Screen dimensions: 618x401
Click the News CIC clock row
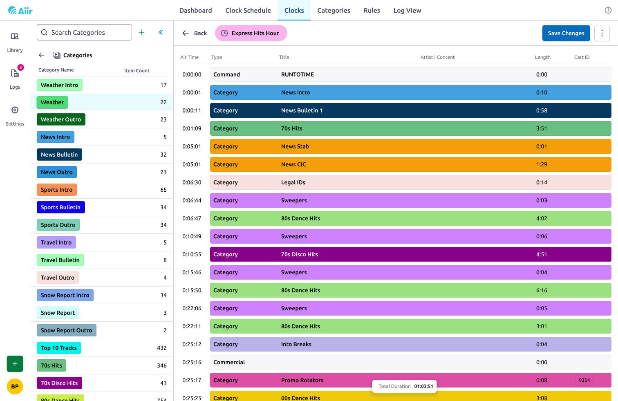(411, 164)
